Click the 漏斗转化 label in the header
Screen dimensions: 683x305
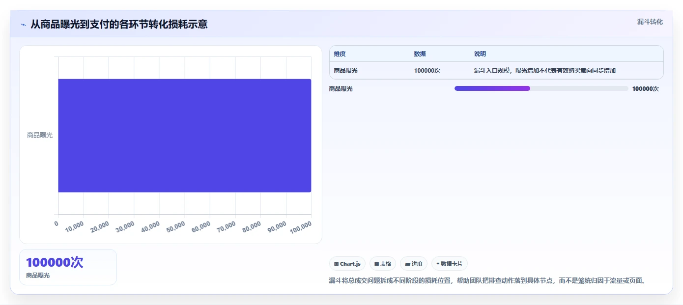[x=650, y=22]
